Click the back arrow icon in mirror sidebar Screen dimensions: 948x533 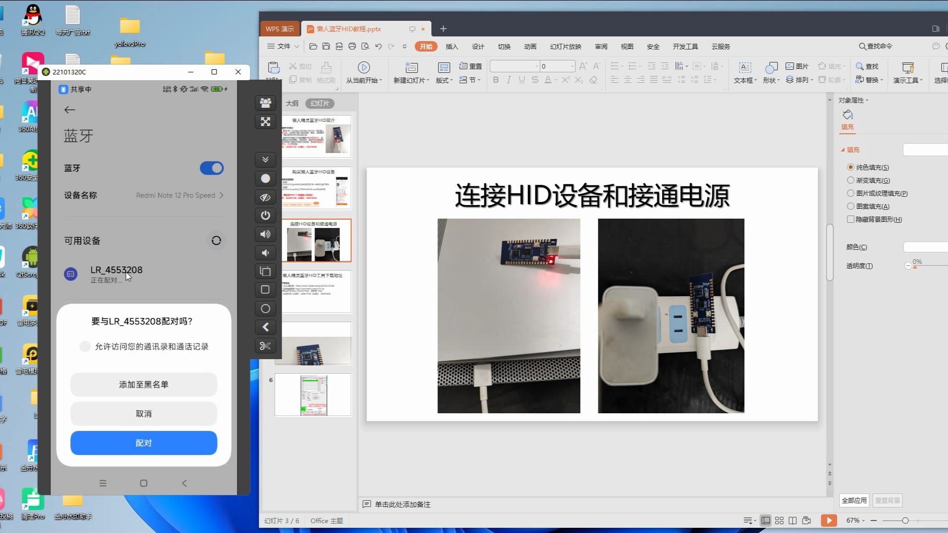(x=266, y=327)
